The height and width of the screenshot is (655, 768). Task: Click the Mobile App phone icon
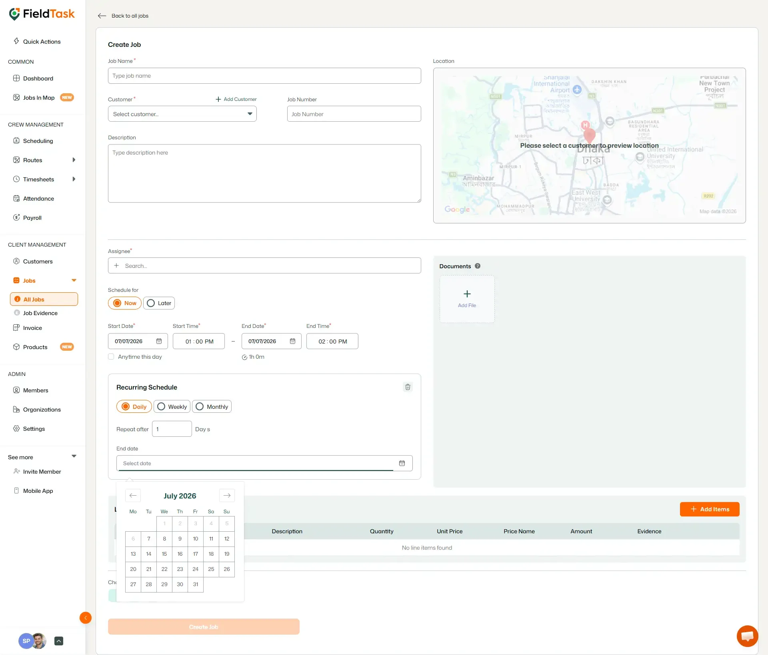pyautogui.click(x=16, y=490)
